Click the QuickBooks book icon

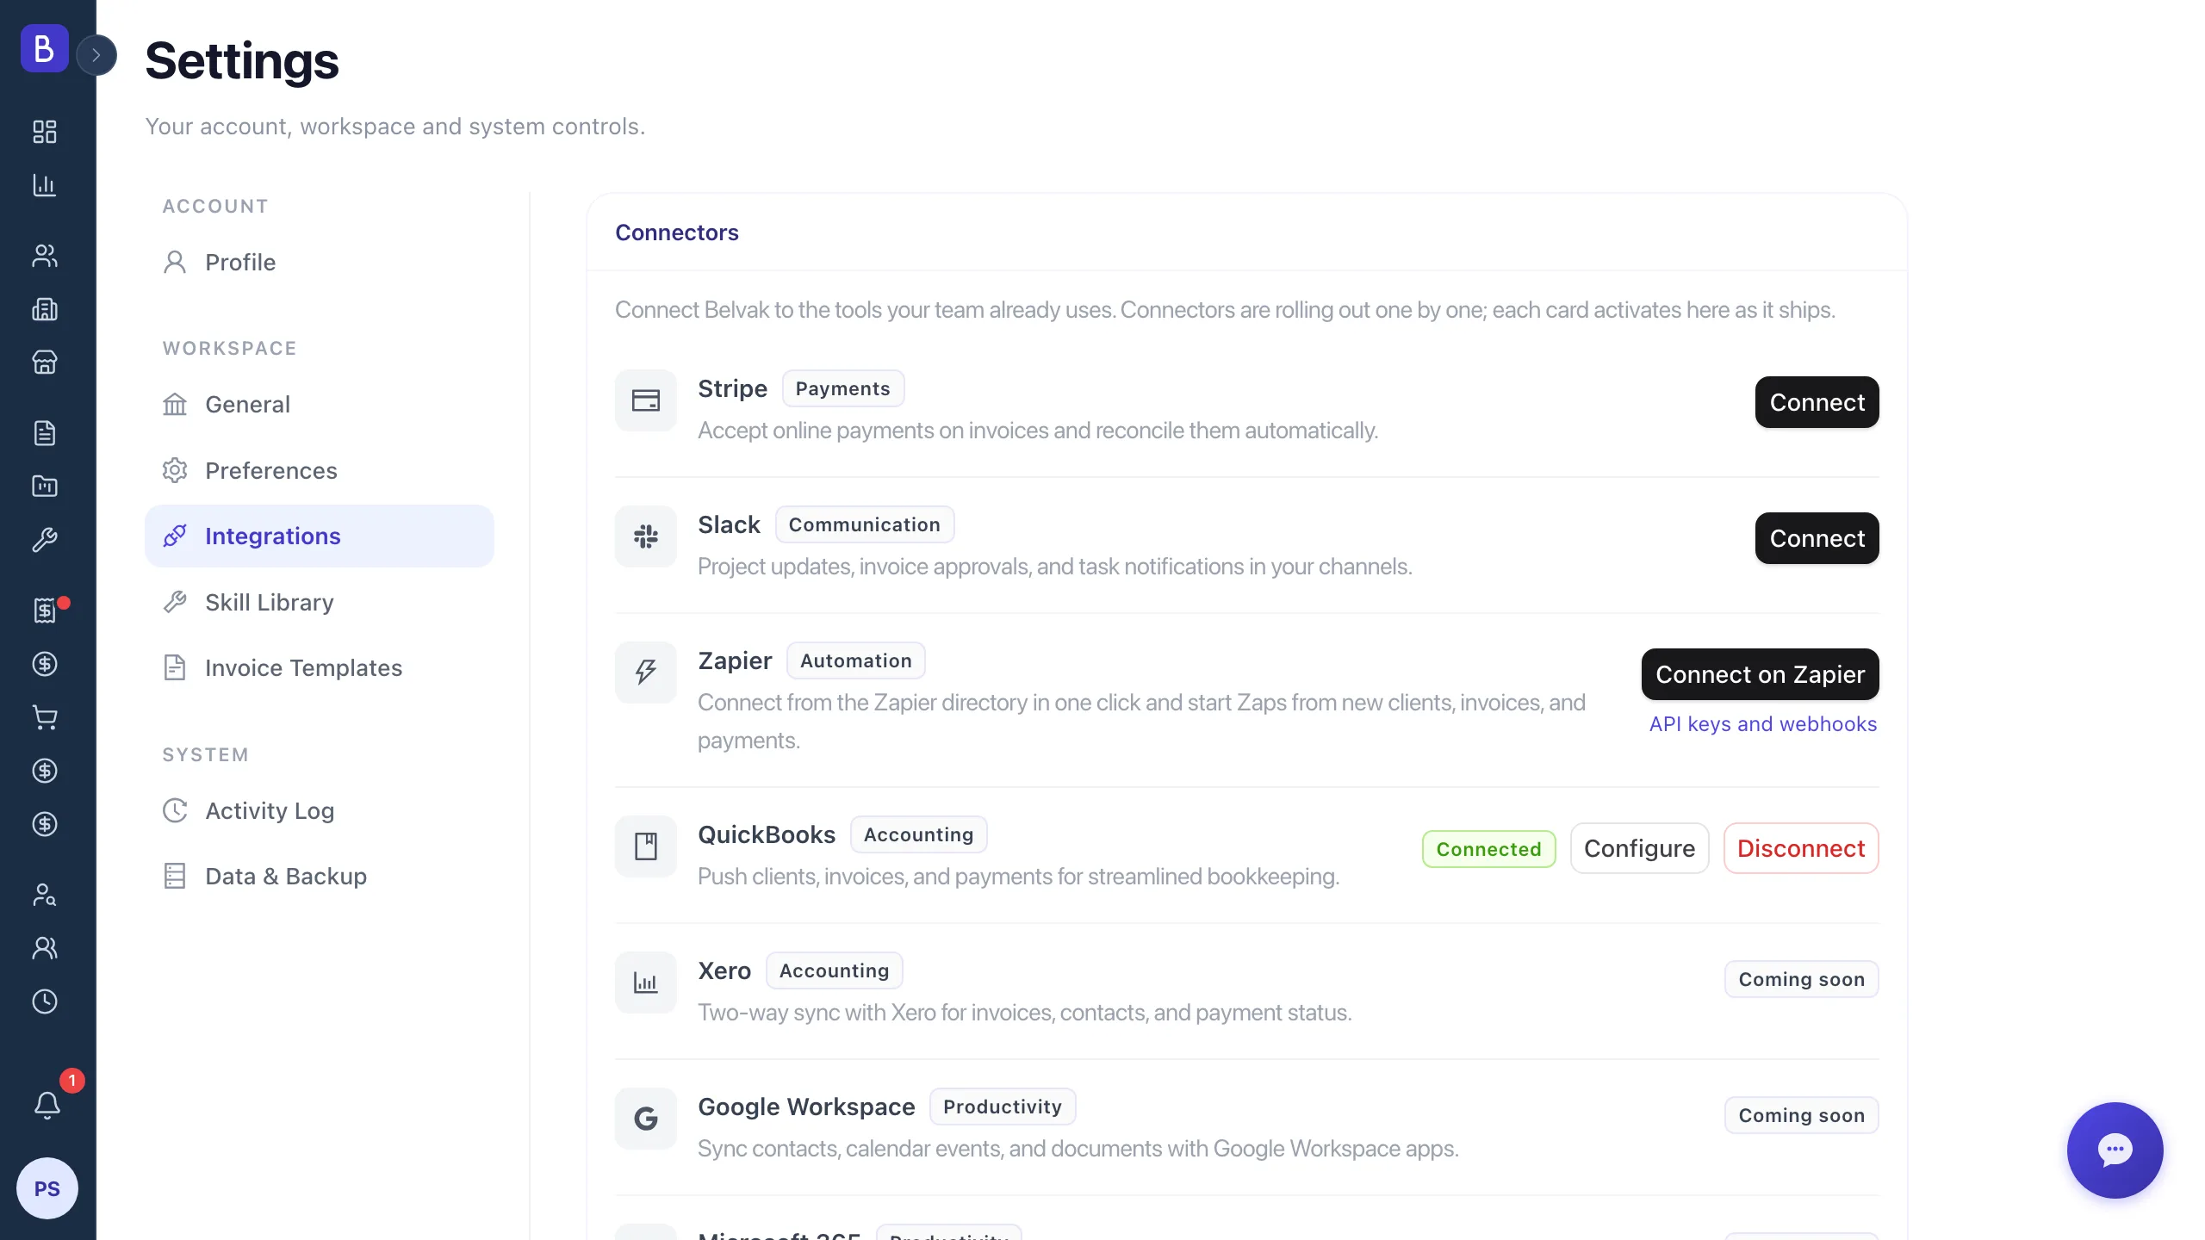(x=646, y=846)
